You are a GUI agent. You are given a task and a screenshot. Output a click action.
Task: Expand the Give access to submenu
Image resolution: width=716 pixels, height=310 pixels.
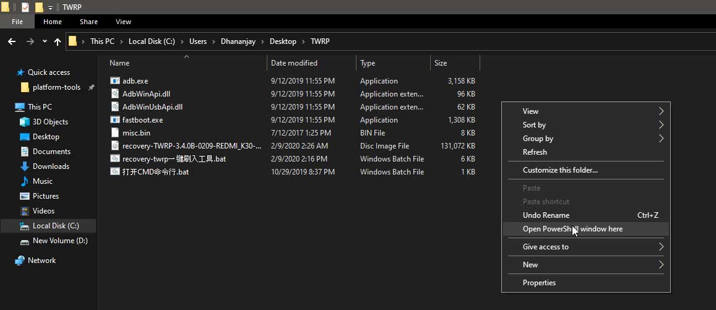click(661, 247)
